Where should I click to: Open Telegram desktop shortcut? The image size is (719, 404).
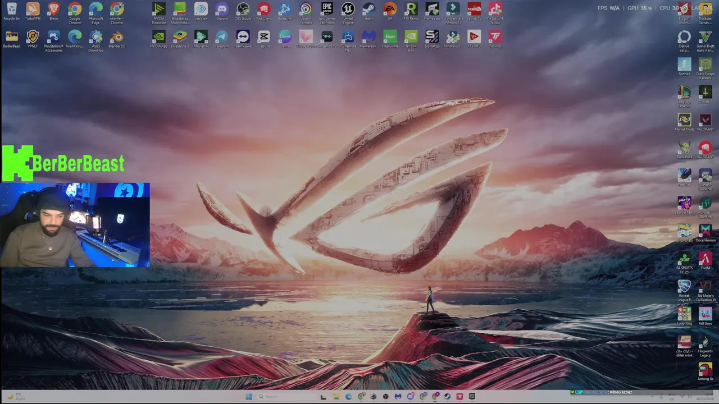click(222, 39)
